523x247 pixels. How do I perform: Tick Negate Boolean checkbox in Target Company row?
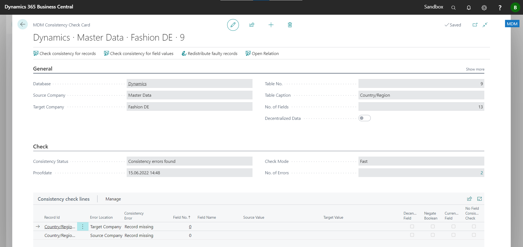(x=433, y=227)
